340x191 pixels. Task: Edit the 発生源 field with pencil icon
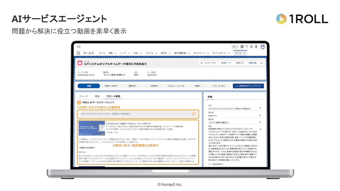[x=260, y=115]
